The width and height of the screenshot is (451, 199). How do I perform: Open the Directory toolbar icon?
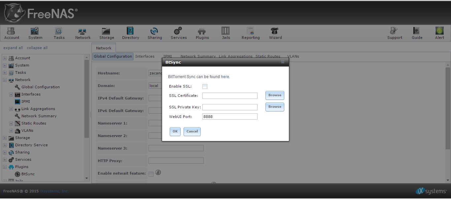[x=130, y=33]
